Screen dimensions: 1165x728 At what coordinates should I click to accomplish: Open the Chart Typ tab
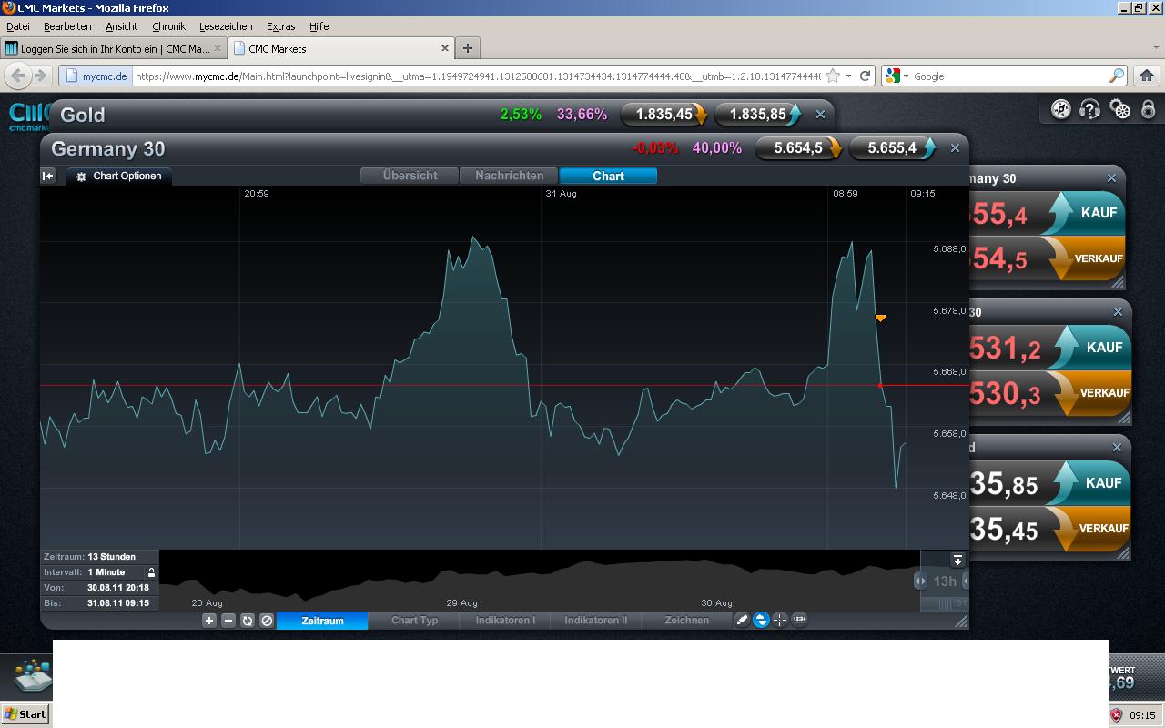point(414,621)
